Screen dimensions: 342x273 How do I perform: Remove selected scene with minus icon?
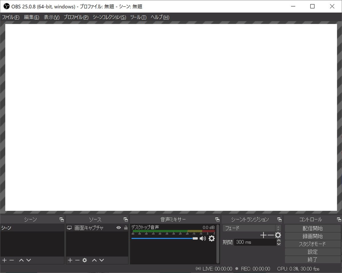pos(12,260)
